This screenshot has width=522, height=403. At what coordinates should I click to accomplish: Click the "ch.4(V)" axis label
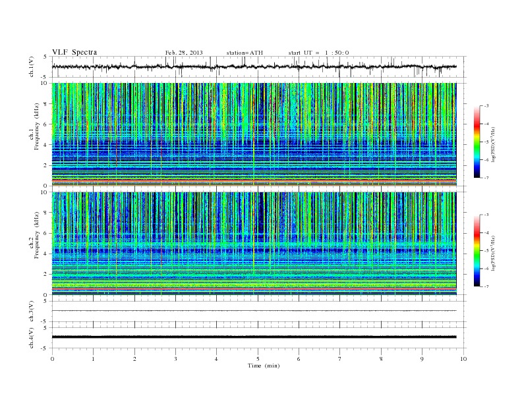(x=31, y=338)
